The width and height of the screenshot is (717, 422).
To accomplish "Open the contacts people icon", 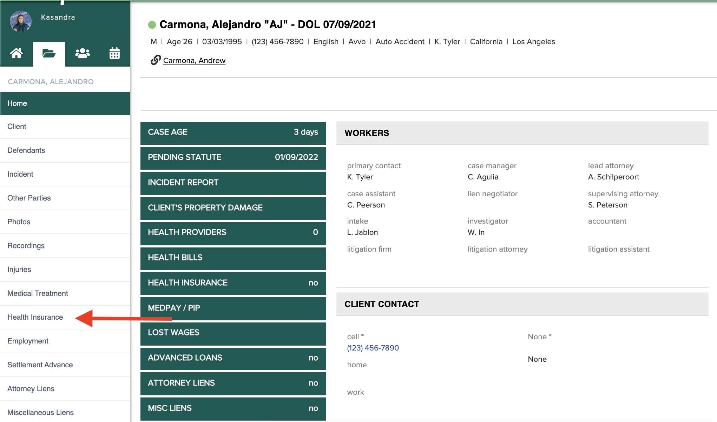I will (x=82, y=53).
